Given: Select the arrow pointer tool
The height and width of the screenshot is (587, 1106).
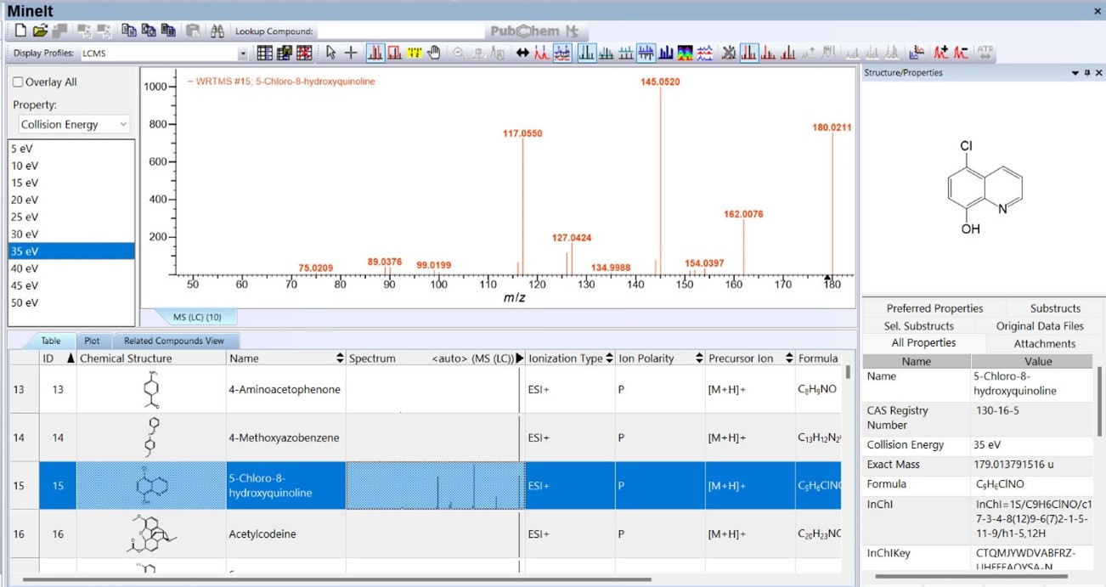Looking at the screenshot, I should [x=330, y=53].
